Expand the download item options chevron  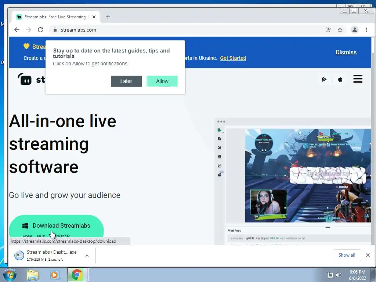tap(87, 256)
